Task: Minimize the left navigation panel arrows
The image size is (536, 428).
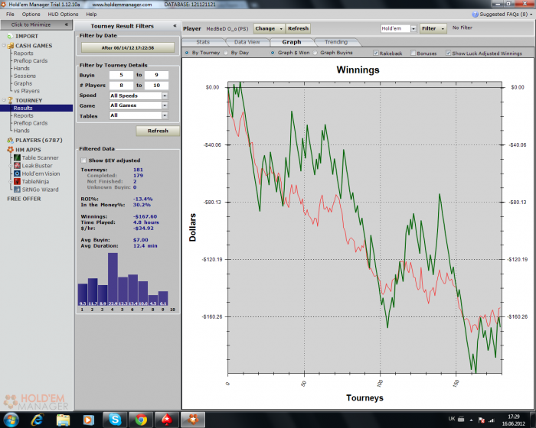Action: (67, 24)
